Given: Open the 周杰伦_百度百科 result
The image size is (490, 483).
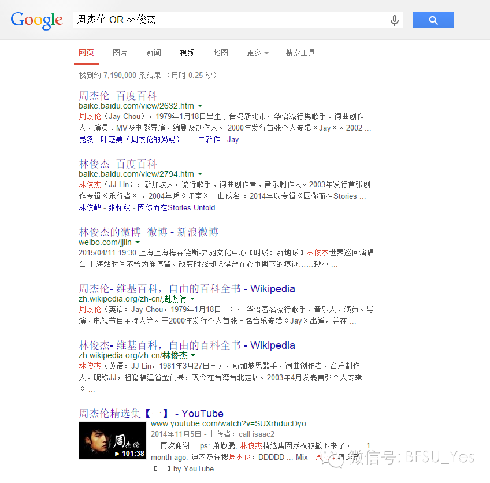Looking at the screenshot, I should pos(118,95).
